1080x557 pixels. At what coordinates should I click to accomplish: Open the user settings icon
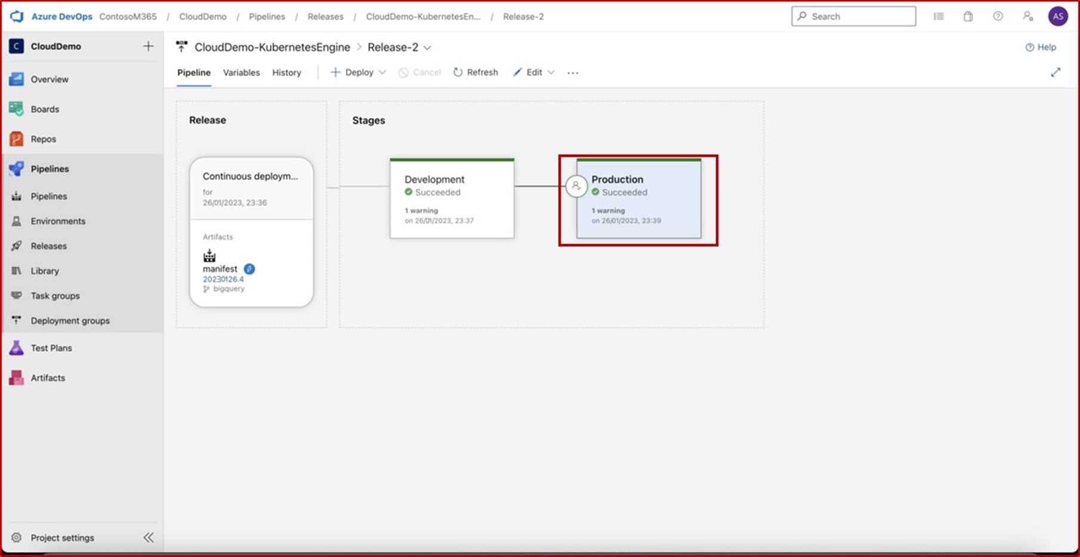point(1027,16)
